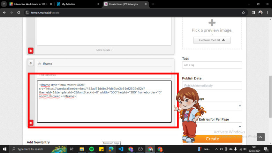Open a new browser tab
The image size is (272, 153).
pyautogui.click(x=153, y=4)
